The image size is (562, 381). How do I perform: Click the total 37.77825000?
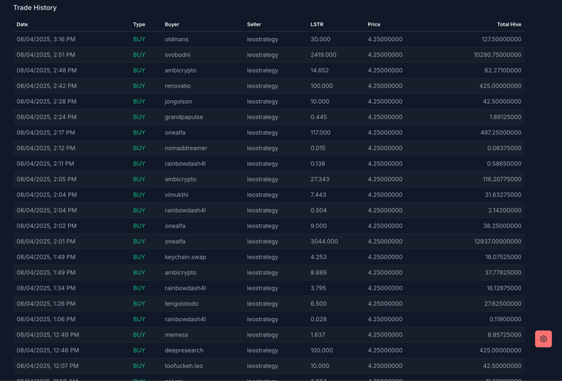point(503,273)
